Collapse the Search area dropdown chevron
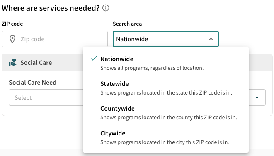The width and height of the screenshot is (274, 156). 211,39
